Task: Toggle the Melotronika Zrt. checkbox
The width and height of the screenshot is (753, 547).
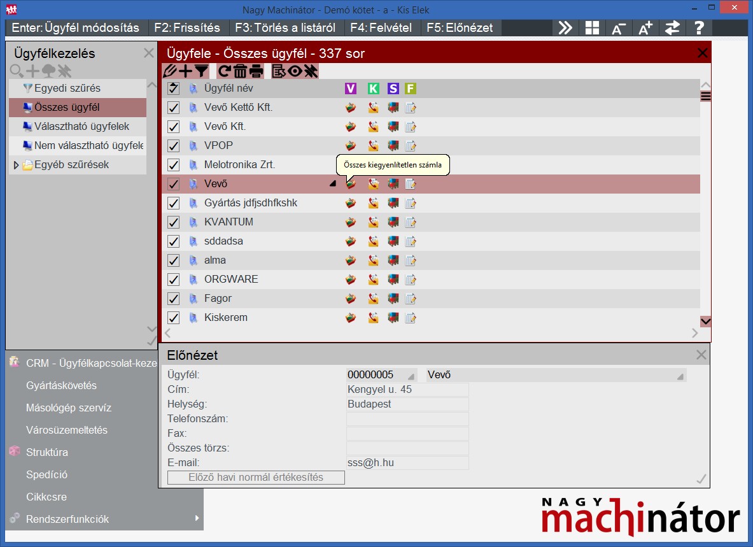Action: (x=173, y=165)
